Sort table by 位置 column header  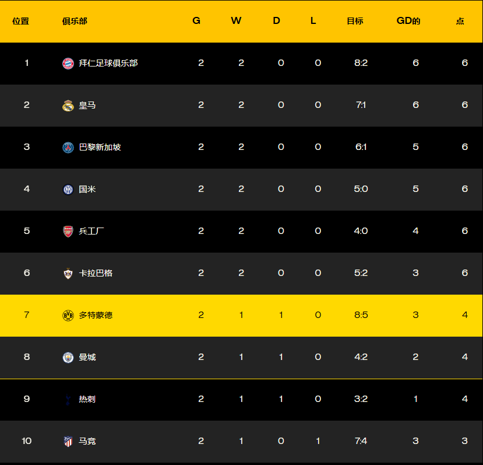click(x=21, y=21)
